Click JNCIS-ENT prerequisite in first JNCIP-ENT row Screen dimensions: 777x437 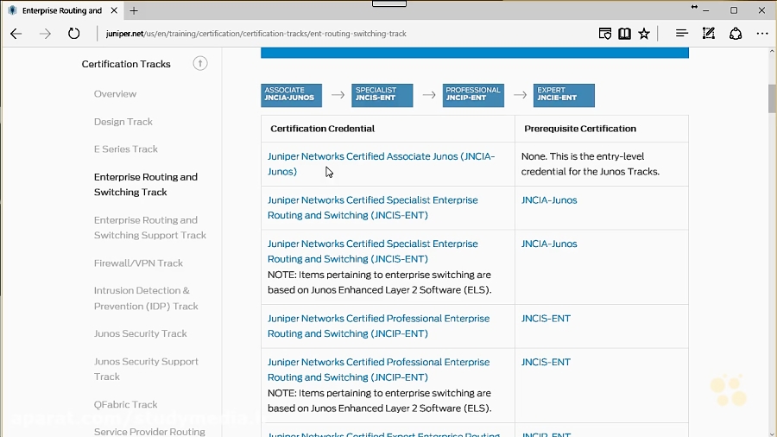click(x=546, y=319)
